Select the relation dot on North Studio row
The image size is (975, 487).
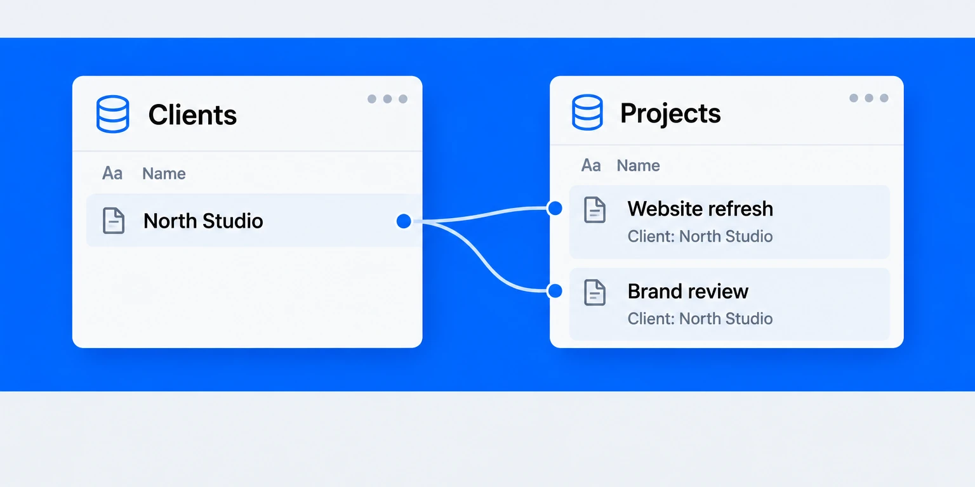click(404, 221)
